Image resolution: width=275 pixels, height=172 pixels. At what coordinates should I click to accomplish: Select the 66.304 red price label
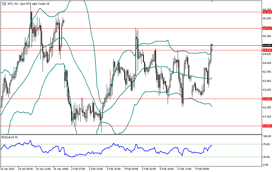tap(267, 12)
